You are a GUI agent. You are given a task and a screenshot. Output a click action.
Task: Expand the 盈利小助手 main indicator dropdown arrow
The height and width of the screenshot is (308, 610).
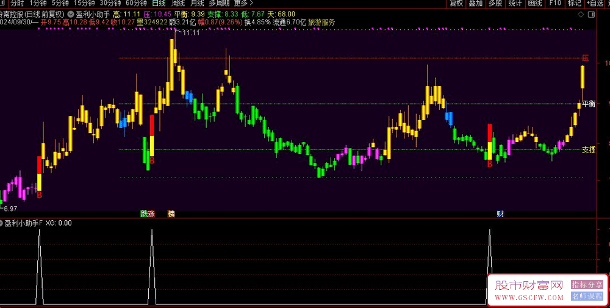[x=70, y=15]
